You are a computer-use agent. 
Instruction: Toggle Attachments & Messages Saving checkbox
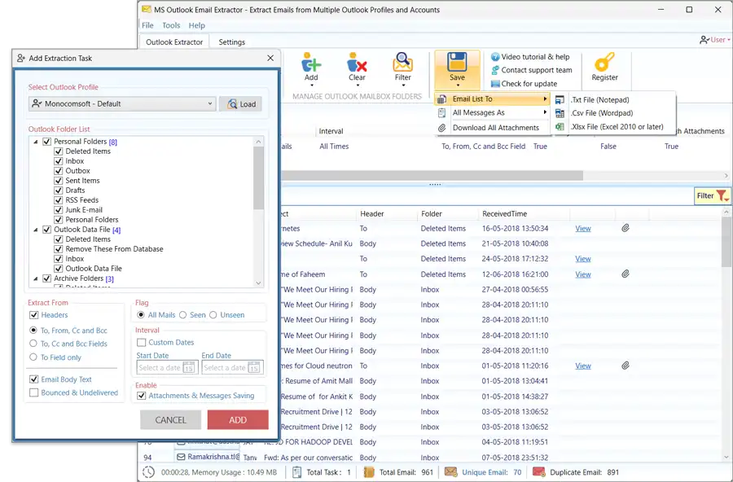141,396
